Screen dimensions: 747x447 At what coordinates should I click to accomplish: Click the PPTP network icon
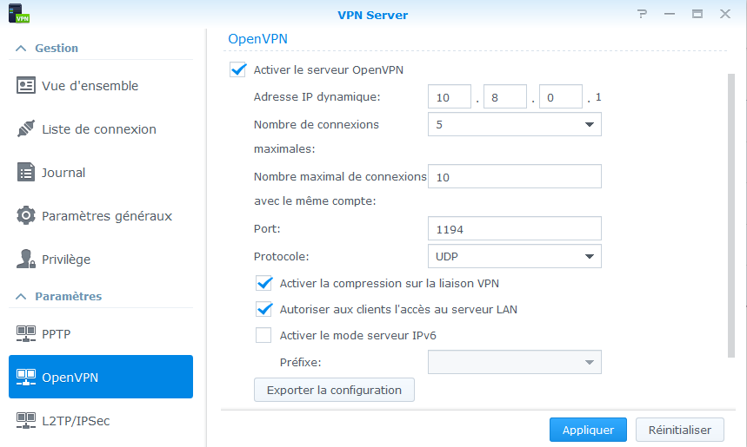(x=26, y=334)
